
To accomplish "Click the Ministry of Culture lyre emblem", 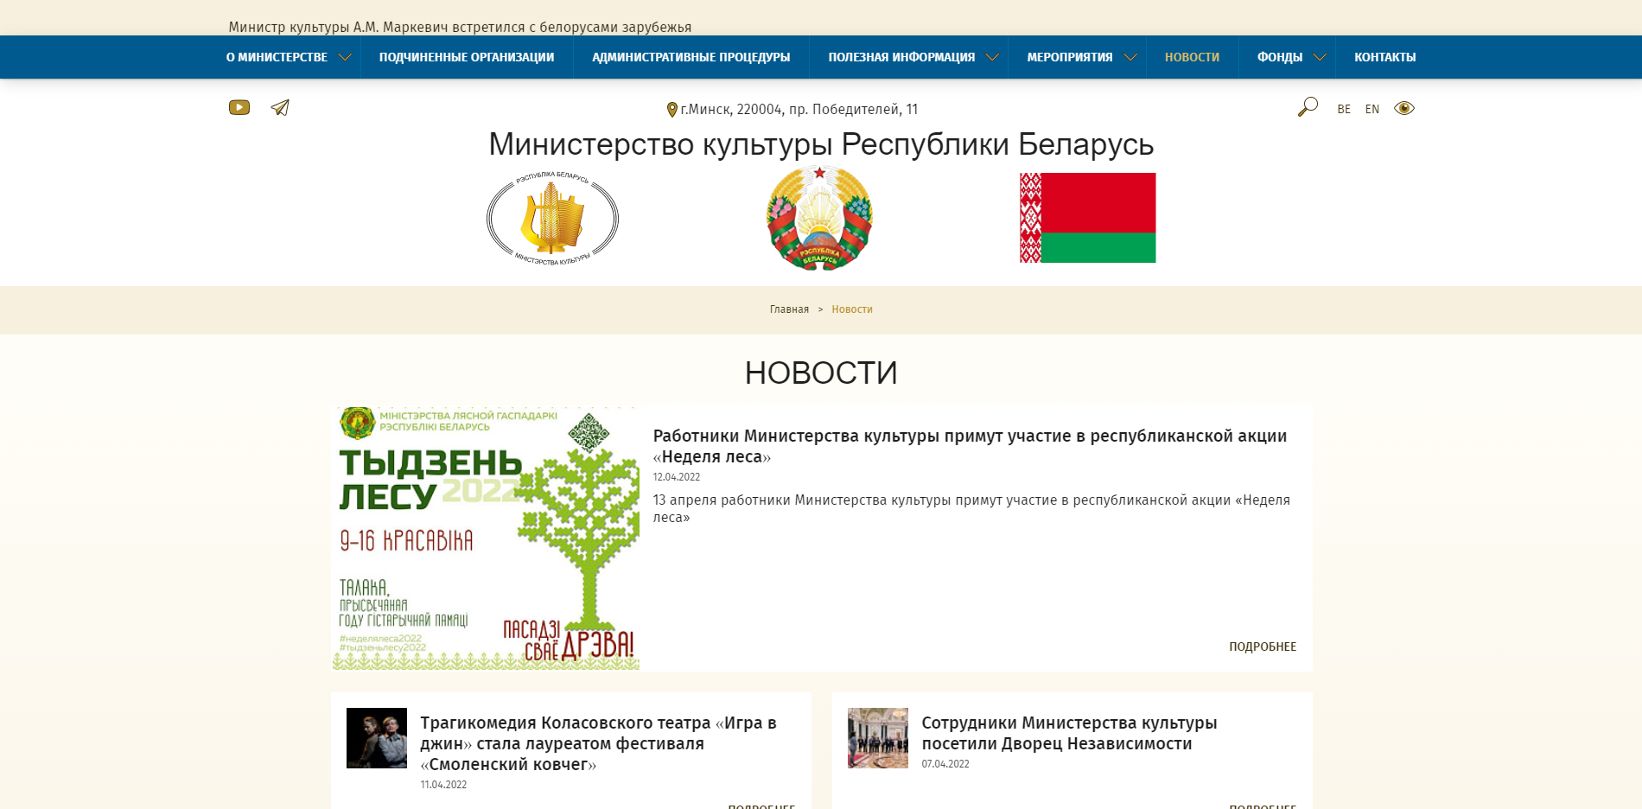I will (552, 218).
